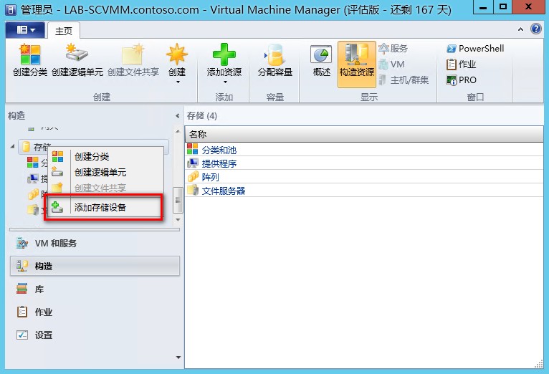Screen dimensions: 549x374
Task: Switch to the 库 workspace
Action: point(95,289)
